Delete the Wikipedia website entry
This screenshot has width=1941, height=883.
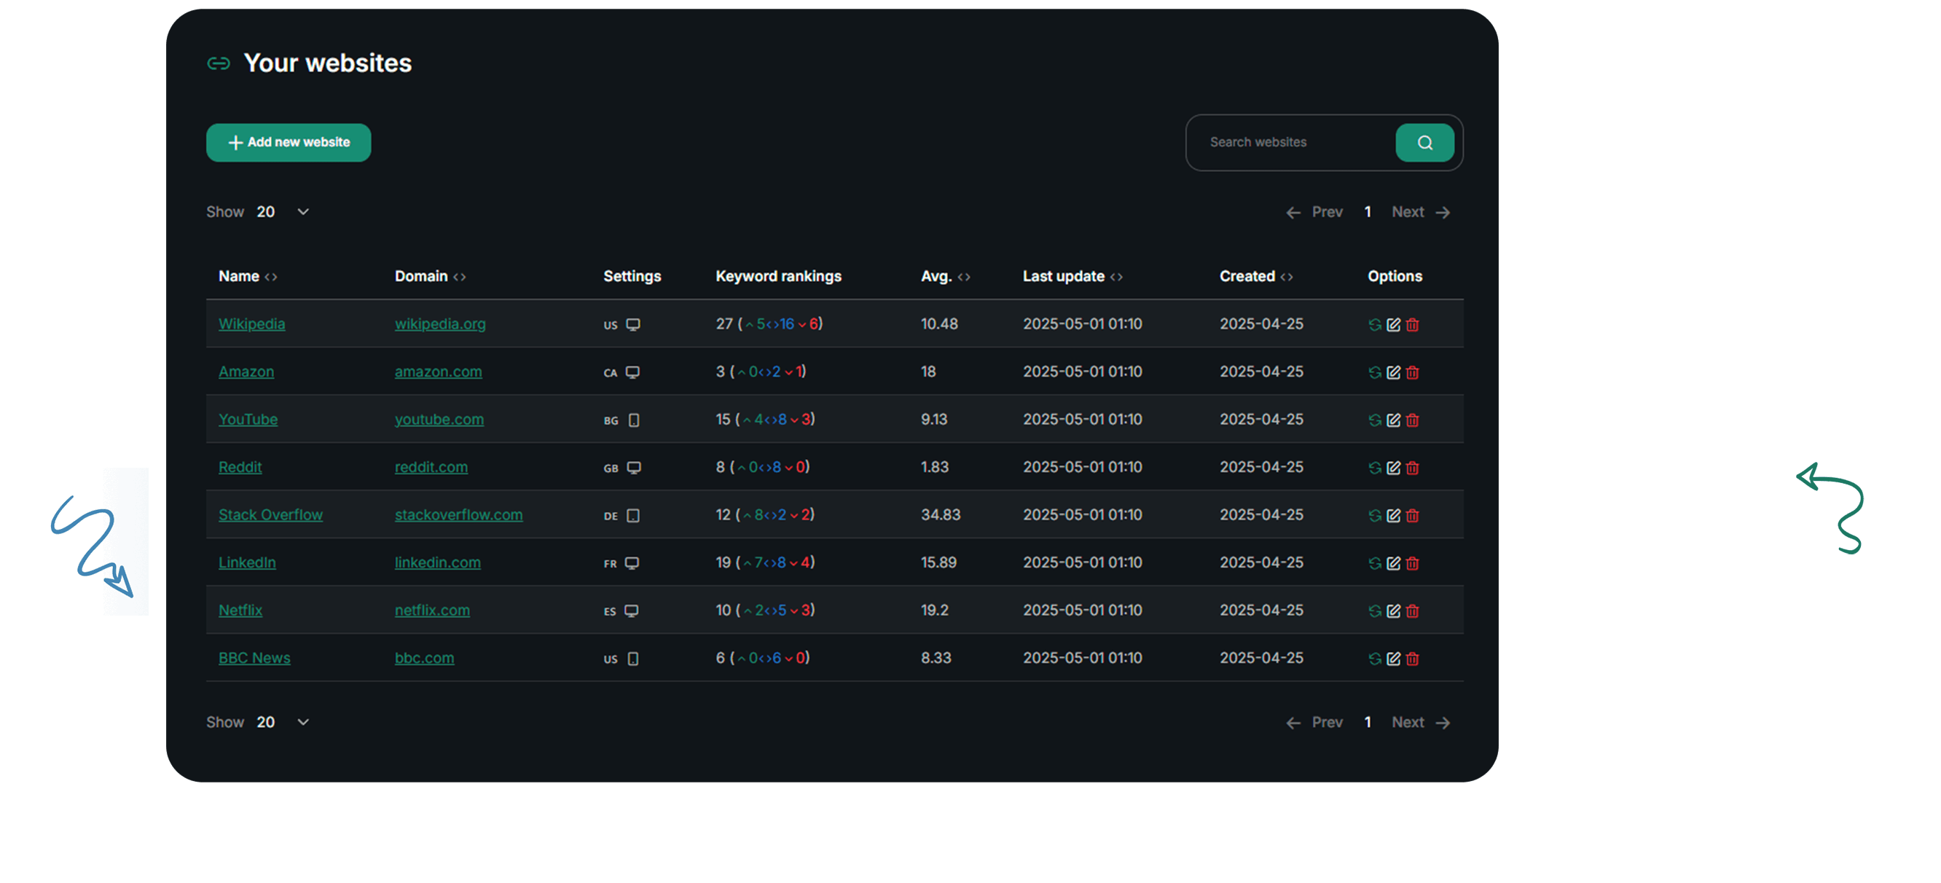pyautogui.click(x=1412, y=325)
